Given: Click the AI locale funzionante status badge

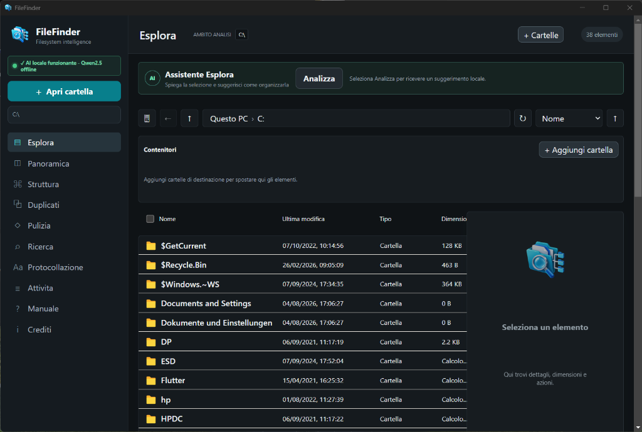Looking at the screenshot, I should click(65, 66).
